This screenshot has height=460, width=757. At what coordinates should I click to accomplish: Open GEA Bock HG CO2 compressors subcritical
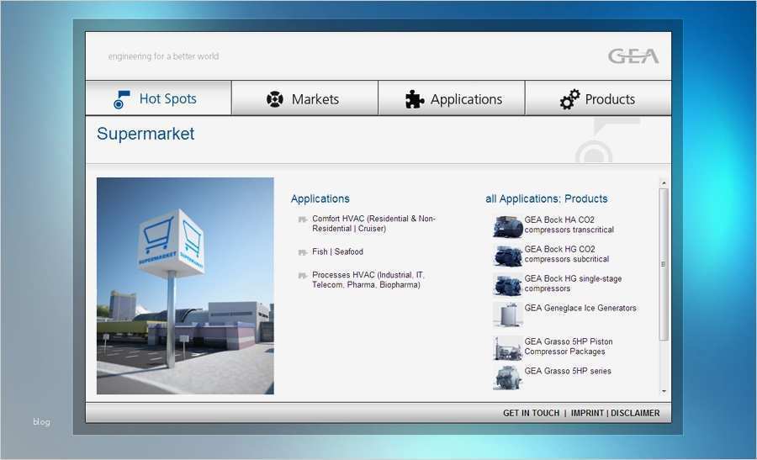(567, 254)
